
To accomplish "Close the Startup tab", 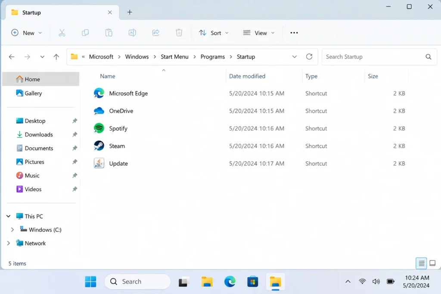I will click(110, 12).
